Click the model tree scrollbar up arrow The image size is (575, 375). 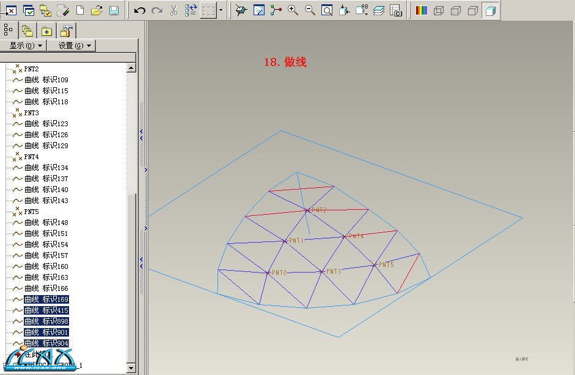[x=131, y=68]
